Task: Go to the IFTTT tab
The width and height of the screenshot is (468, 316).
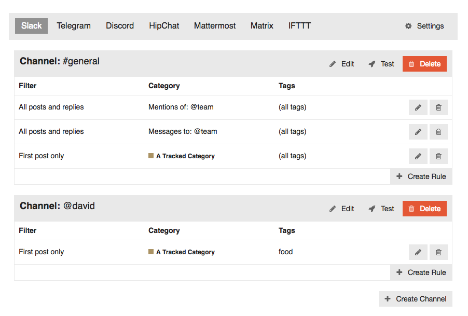Action: [x=299, y=26]
